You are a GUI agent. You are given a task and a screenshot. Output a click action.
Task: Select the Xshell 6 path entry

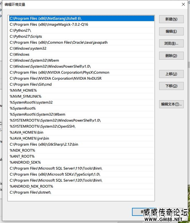pyautogui.click(x=45, y=18)
